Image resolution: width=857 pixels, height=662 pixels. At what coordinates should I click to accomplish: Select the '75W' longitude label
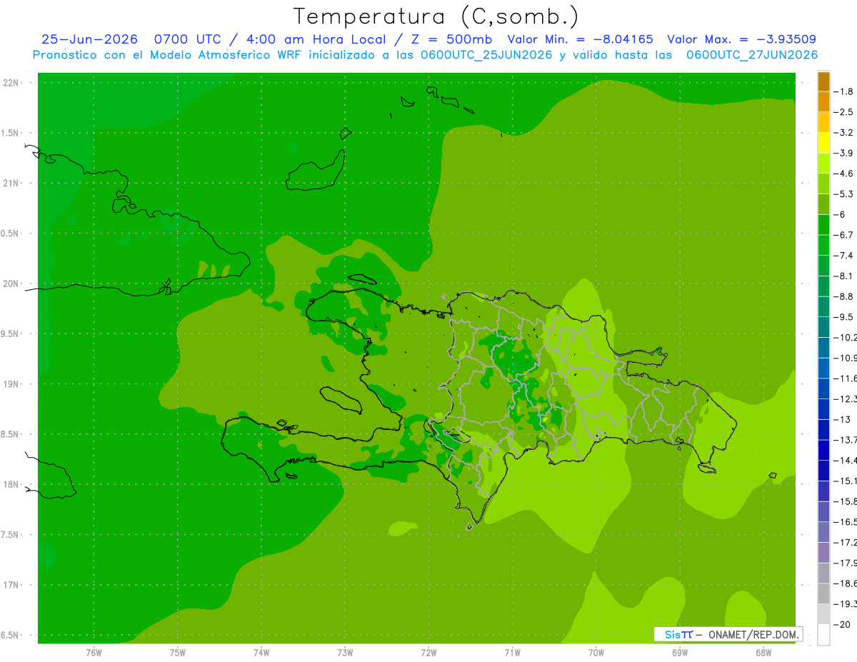[x=178, y=653]
